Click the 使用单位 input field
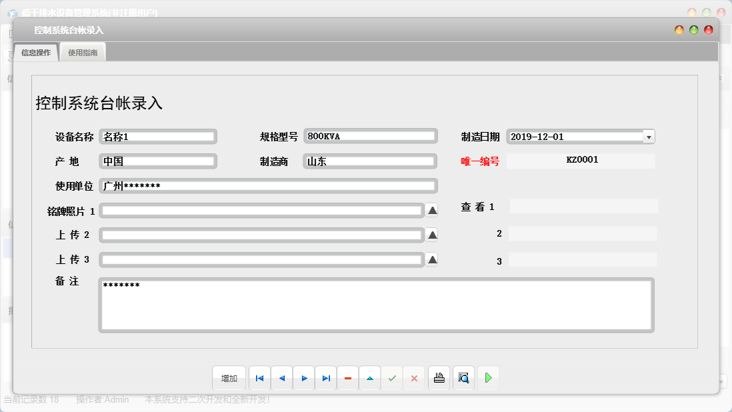The width and height of the screenshot is (732, 412). 269,186
